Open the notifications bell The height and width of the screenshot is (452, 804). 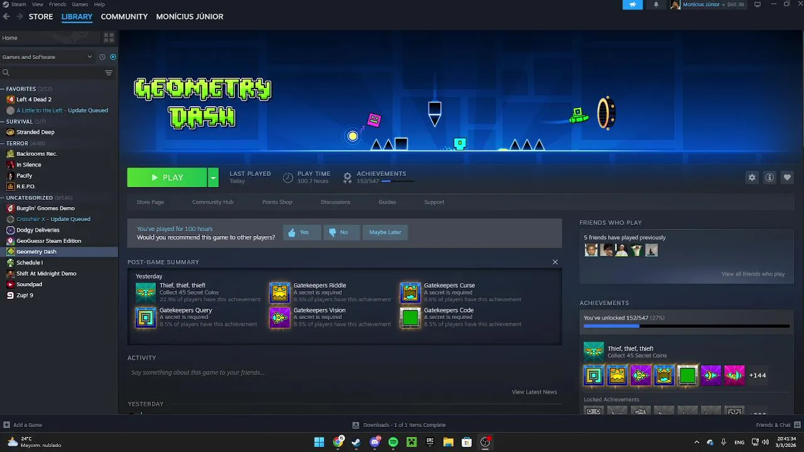pos(656,4)
